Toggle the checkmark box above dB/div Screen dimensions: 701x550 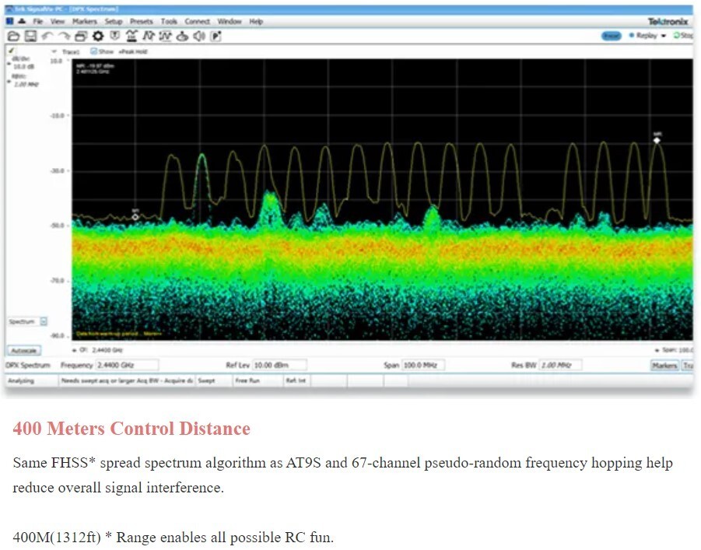(11, 51)
